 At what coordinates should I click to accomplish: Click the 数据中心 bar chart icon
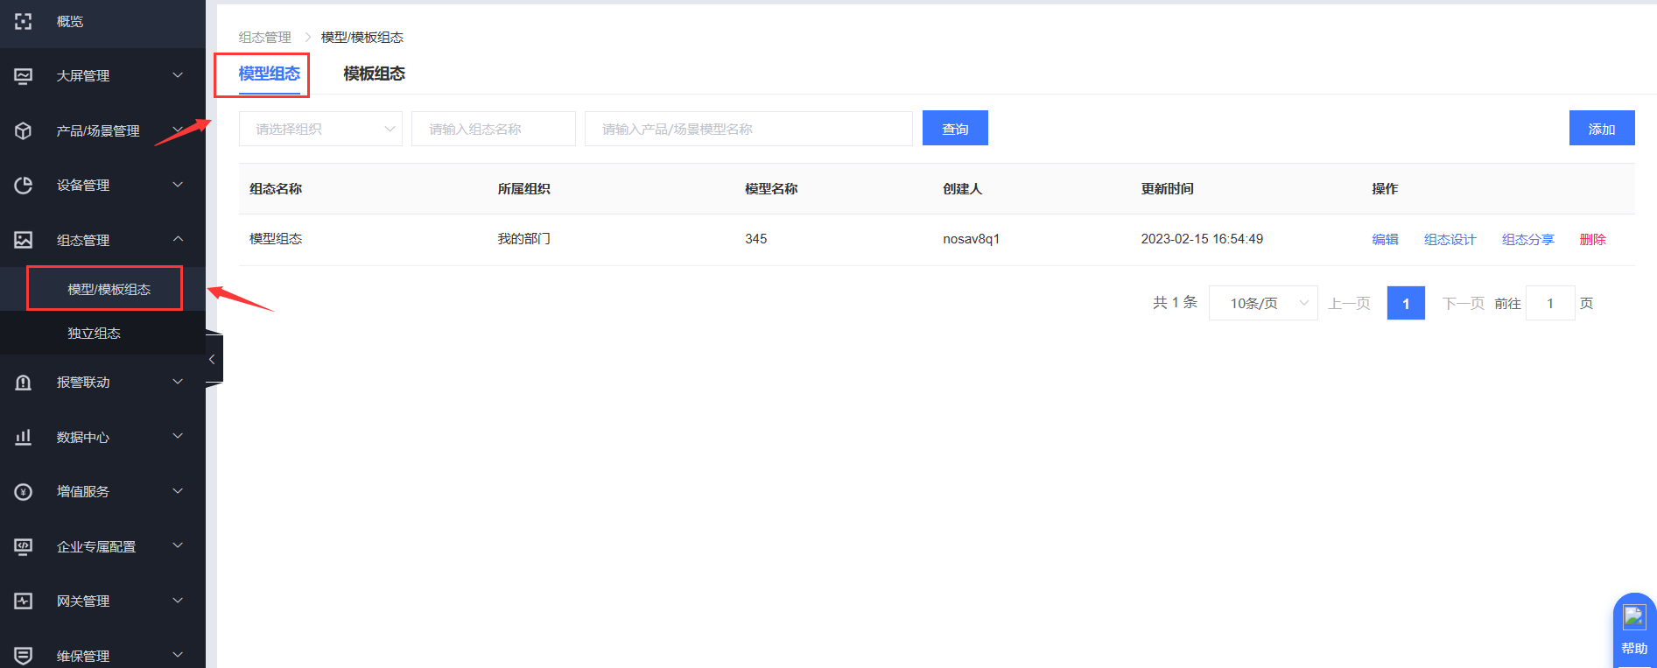tap(24, 437)
